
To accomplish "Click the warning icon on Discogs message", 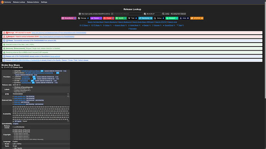I will click(4, 33).
